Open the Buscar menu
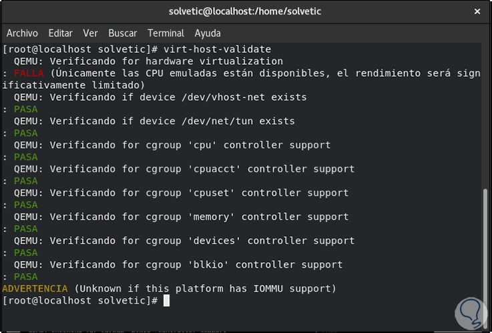The height and width of the screenshot is (333, 492). pyautogui.click(x=122, y=33)
